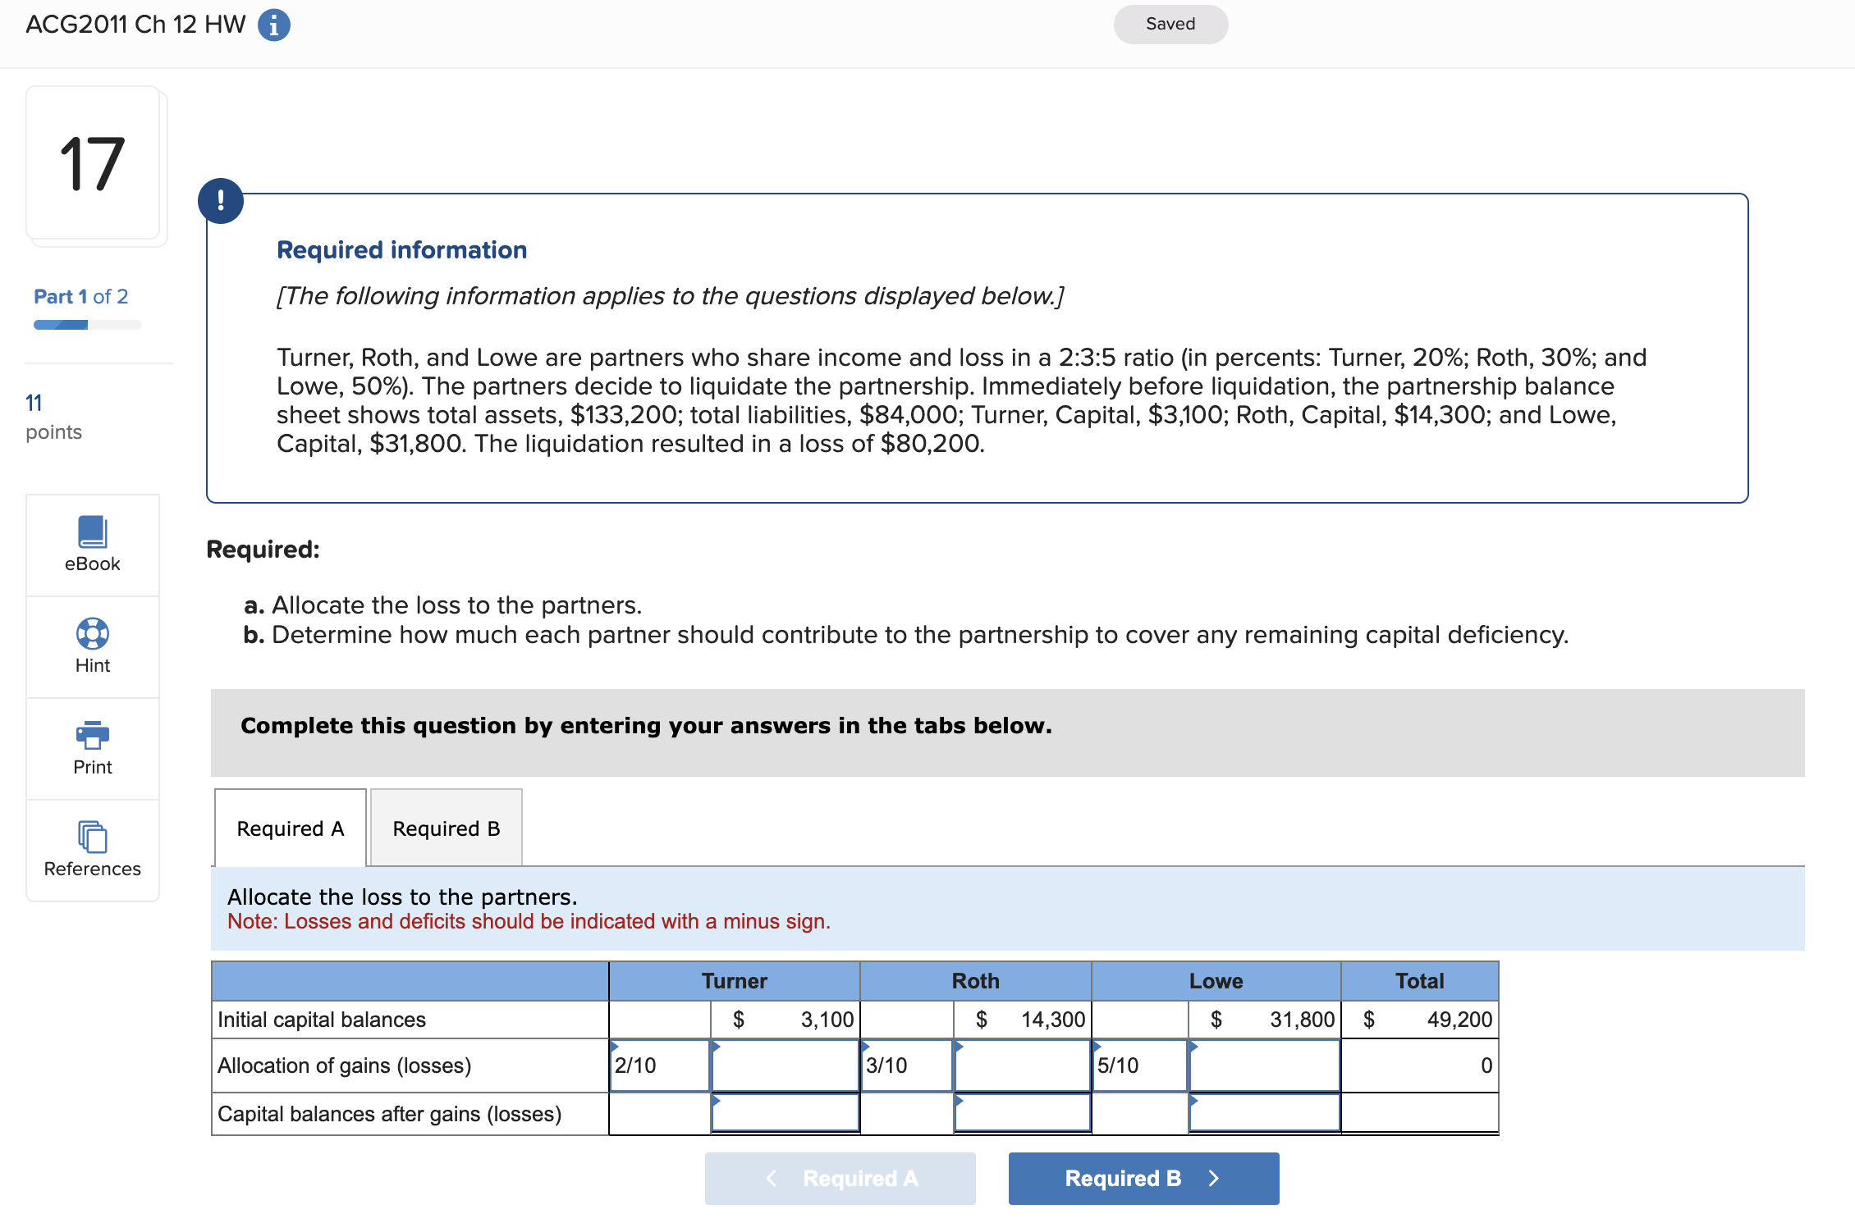Click the Required B navigation button
The image size is (1855, 1232).
pos(1143,1178)
